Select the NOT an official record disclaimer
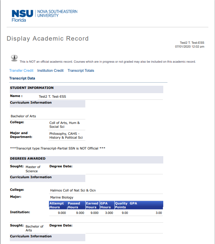The image size is (215, 244). [x=108, y=62]
